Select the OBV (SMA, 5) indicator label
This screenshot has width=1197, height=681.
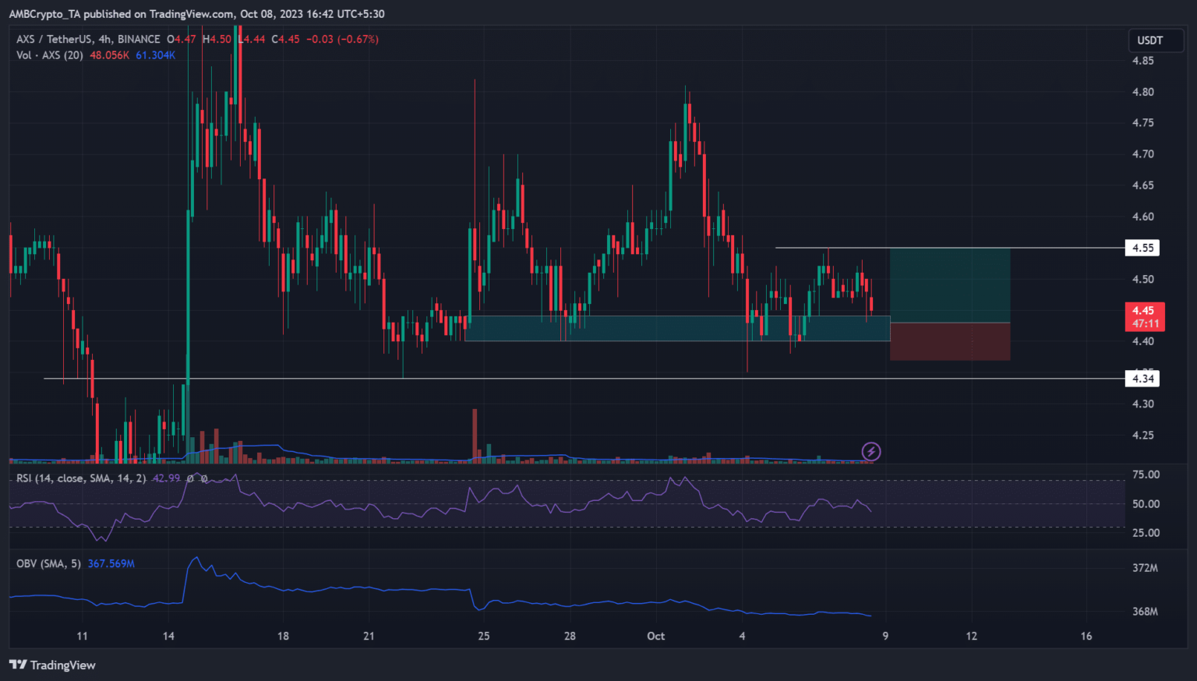pos(48,563)
